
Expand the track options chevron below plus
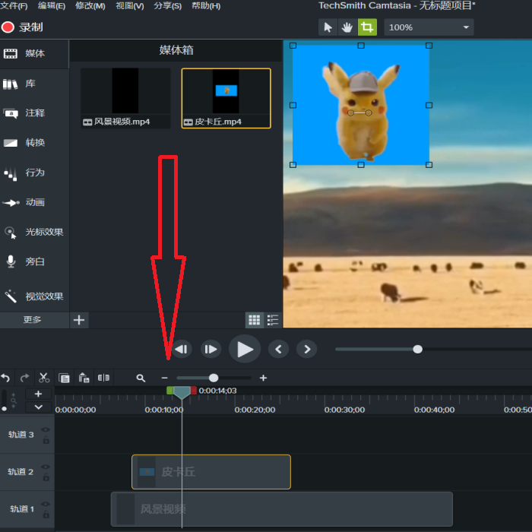pos(38,407)
